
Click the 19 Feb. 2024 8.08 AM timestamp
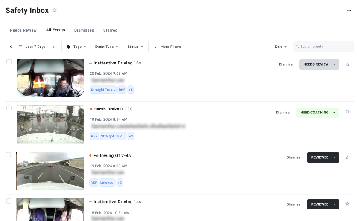coord(108,166)
